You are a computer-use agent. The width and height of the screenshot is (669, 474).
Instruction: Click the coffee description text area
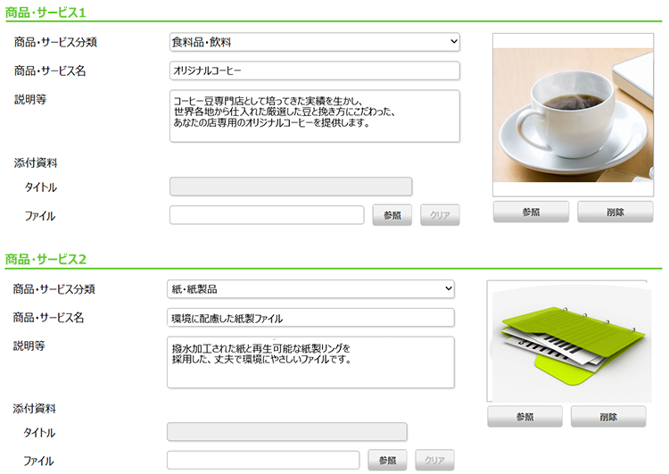click(315, 116)
